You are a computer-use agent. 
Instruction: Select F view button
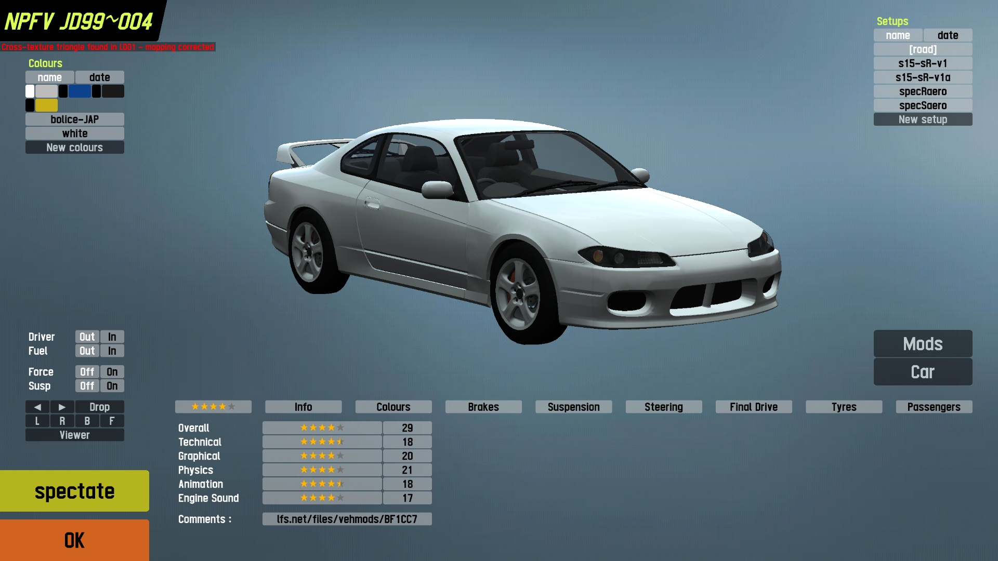[112, 421]
